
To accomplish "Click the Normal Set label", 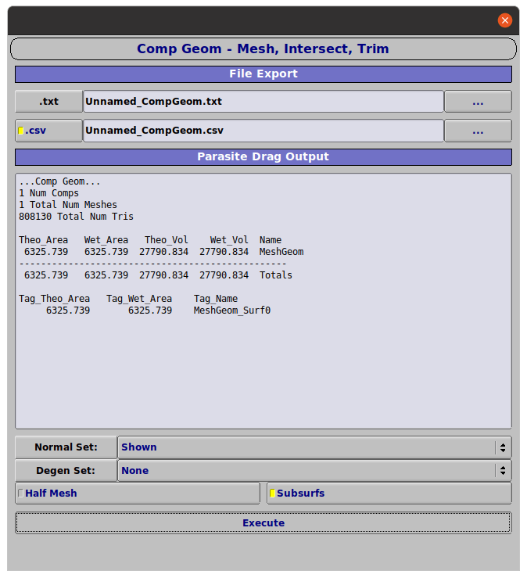I will pos(66,447).
